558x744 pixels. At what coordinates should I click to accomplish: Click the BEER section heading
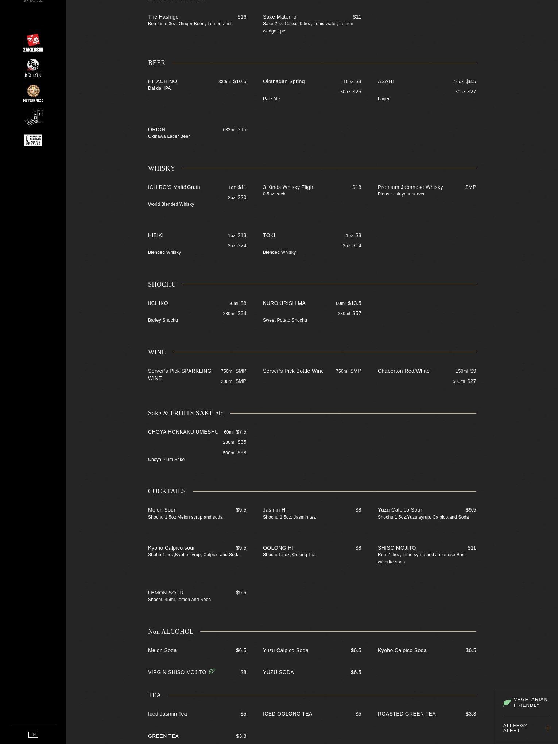(x=157, y=63)
